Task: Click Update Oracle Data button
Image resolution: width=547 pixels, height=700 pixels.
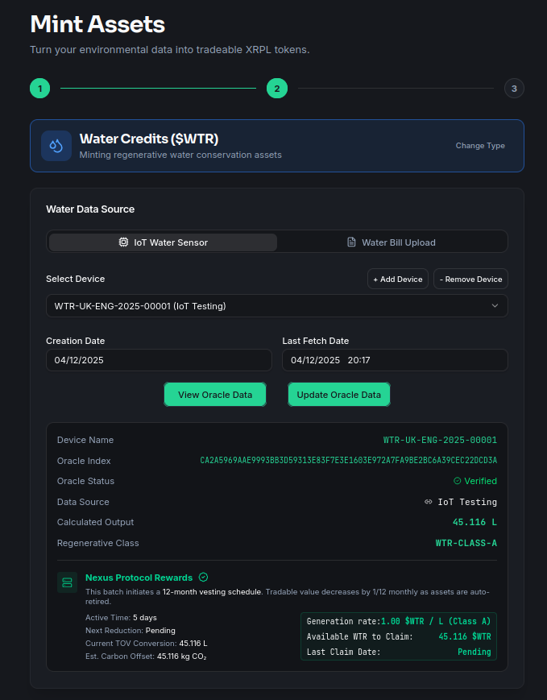Action: [339, 395]
